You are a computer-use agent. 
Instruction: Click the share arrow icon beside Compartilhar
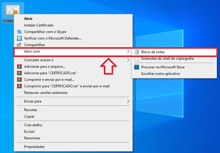click(x=19, y=45)
